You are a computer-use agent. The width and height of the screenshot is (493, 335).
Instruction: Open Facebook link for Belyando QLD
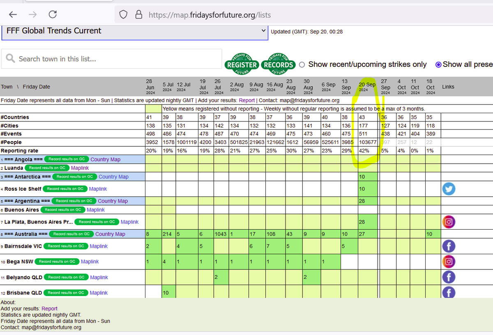pos(449,277)
